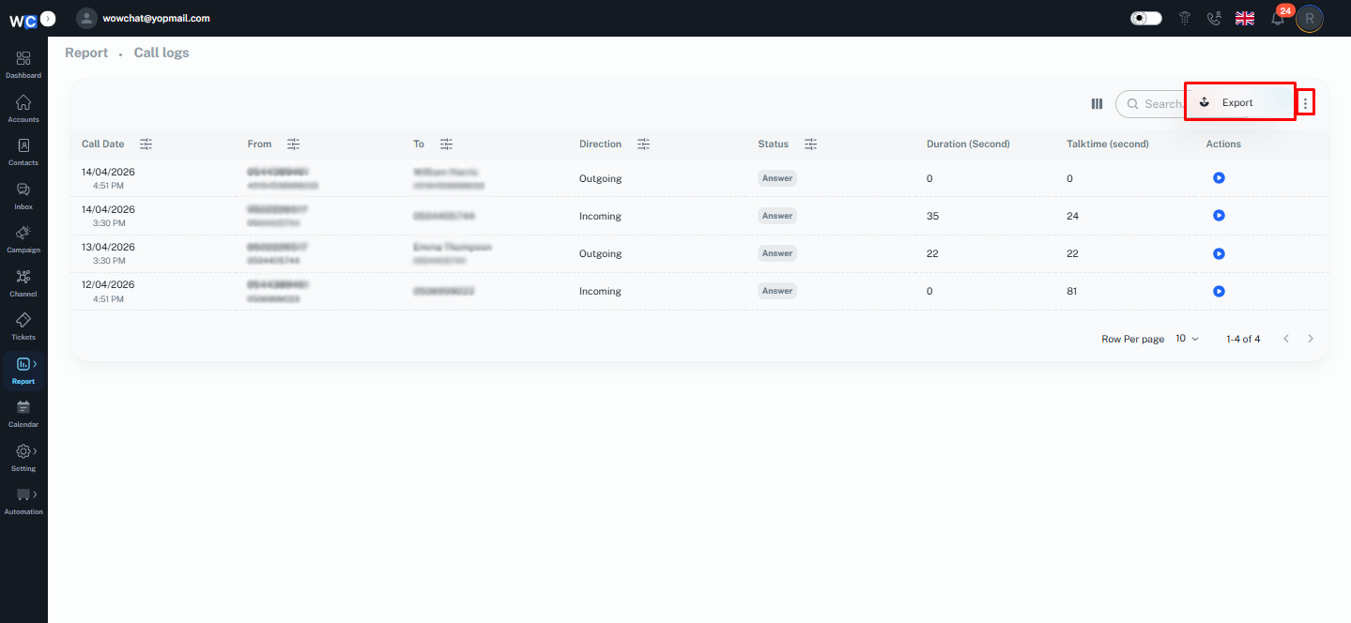Choose Export from the menu
Image resolution: width=1351 pixels, height=623 pixels.
point(1239,102)
